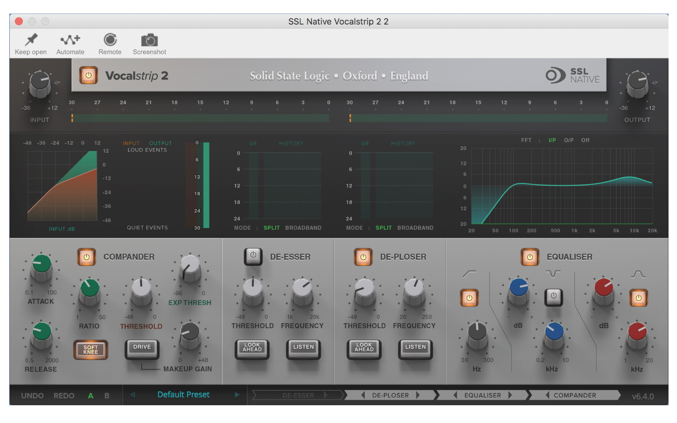This screenshot has width=677, height=423.
Task: Click De-Esser Listen button
Action: click(303, 349)
